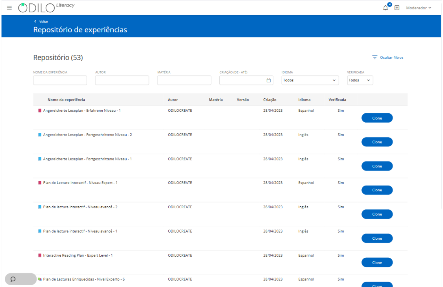The width and height of the screenshot is (443, 287).
Task: Clone Angereicherte Leseplan - Erfahrene Niveau - 1
Action: 377,118
